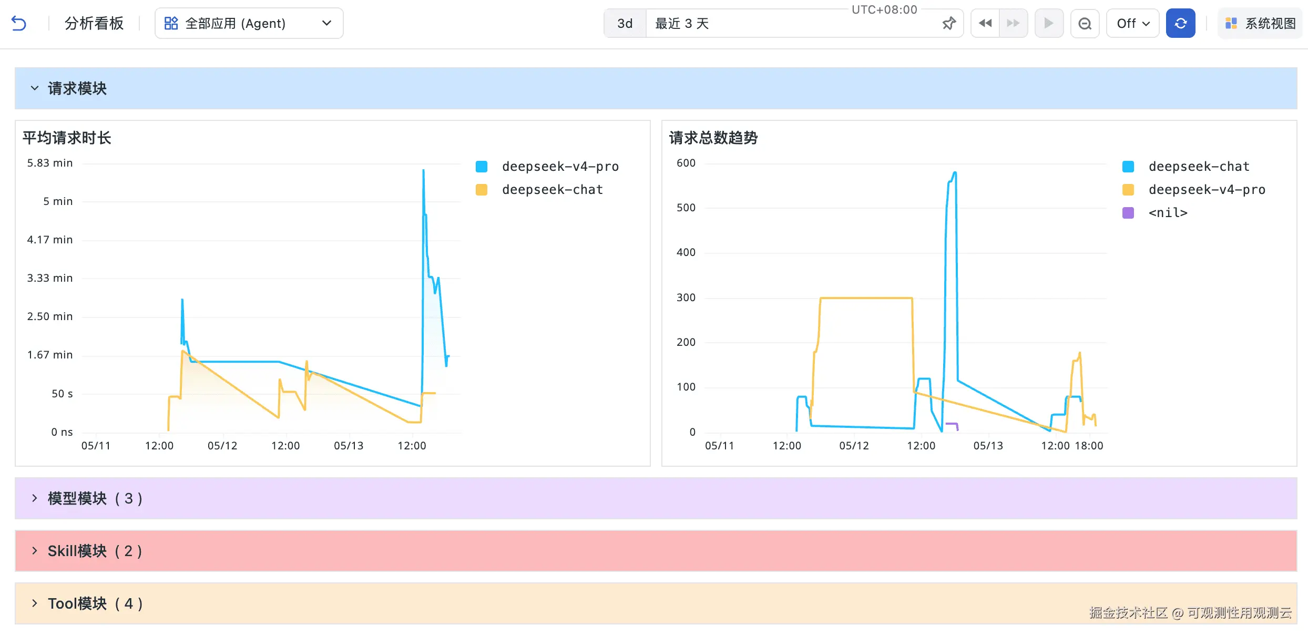The image size is (1308, 636).
Task: Open the 全部应用 (Agent) dropdown
Action: click(x=249, y=24)
